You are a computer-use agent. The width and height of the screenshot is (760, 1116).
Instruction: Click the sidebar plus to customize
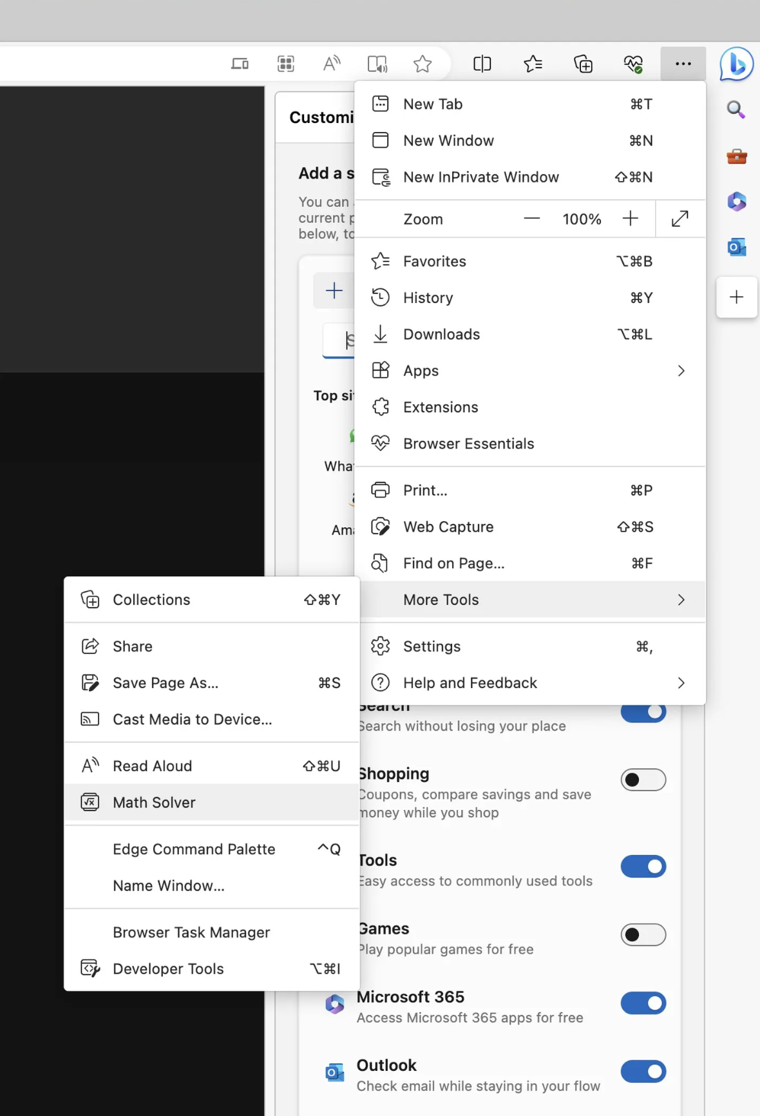pyautogui.click(x=736, y=297)
